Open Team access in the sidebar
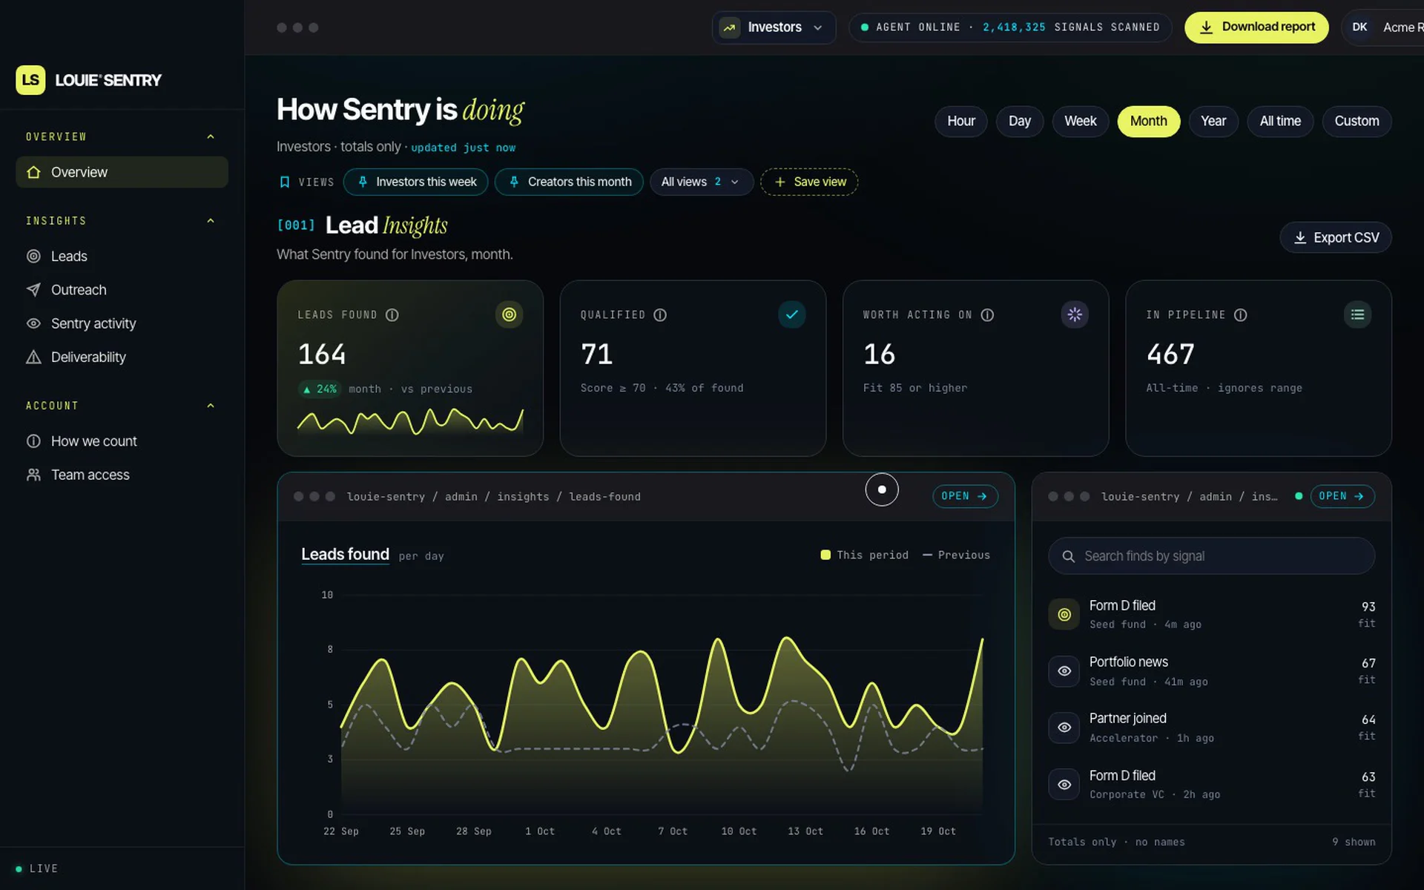Image resolution: width=1424 pixels, height=890 pixels. click(122, 475)
